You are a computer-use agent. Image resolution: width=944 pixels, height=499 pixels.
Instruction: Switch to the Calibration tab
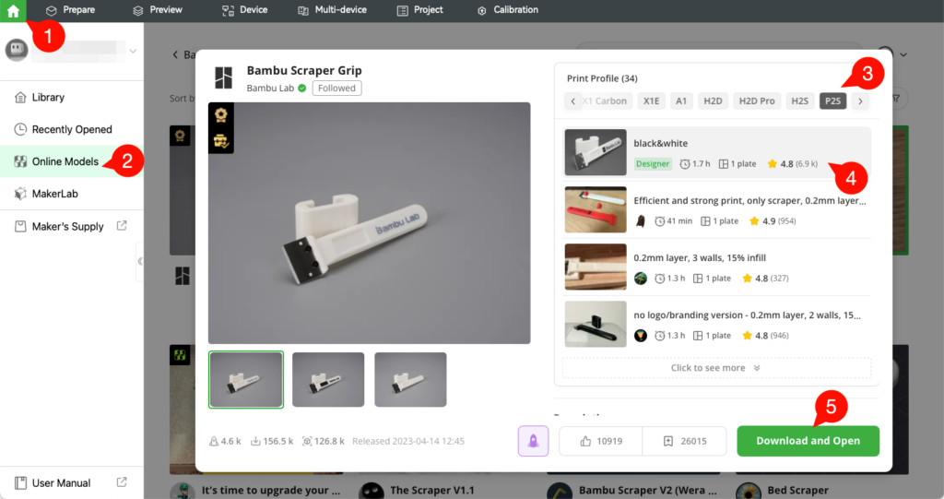[508, 10]
